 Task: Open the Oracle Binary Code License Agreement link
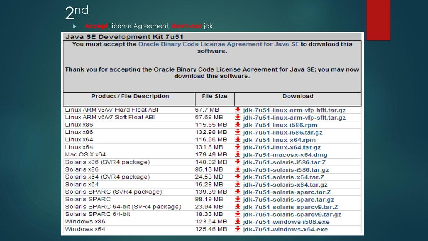coord(219,44)
